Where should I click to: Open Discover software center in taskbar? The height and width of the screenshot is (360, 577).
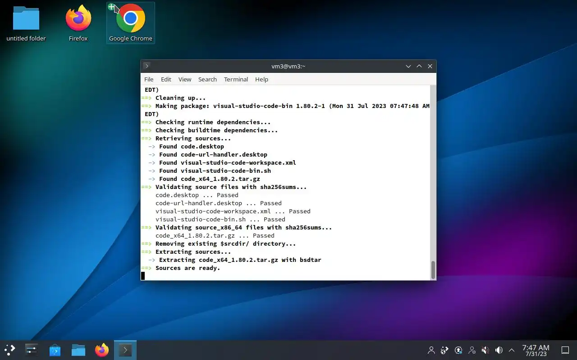click(x=55, y=350)
